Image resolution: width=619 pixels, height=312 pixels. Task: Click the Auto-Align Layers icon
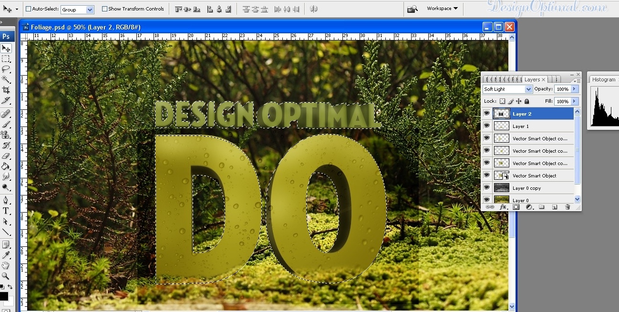(313, 9)
